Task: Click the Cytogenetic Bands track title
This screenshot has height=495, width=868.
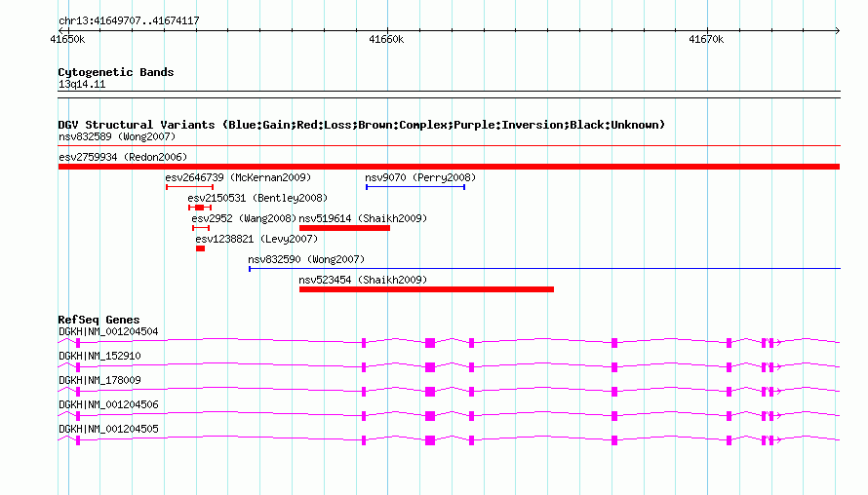Action: click(116, 72)
